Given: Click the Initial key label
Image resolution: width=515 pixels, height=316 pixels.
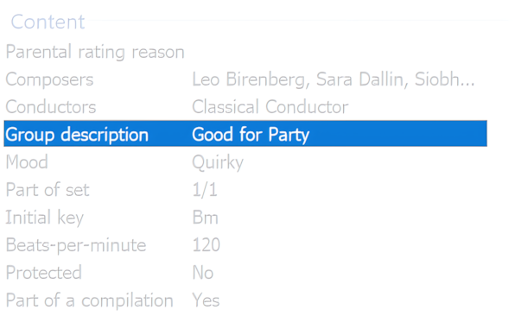Looking at the screenshot, I should pyautogui.click(x=45, y=218).
